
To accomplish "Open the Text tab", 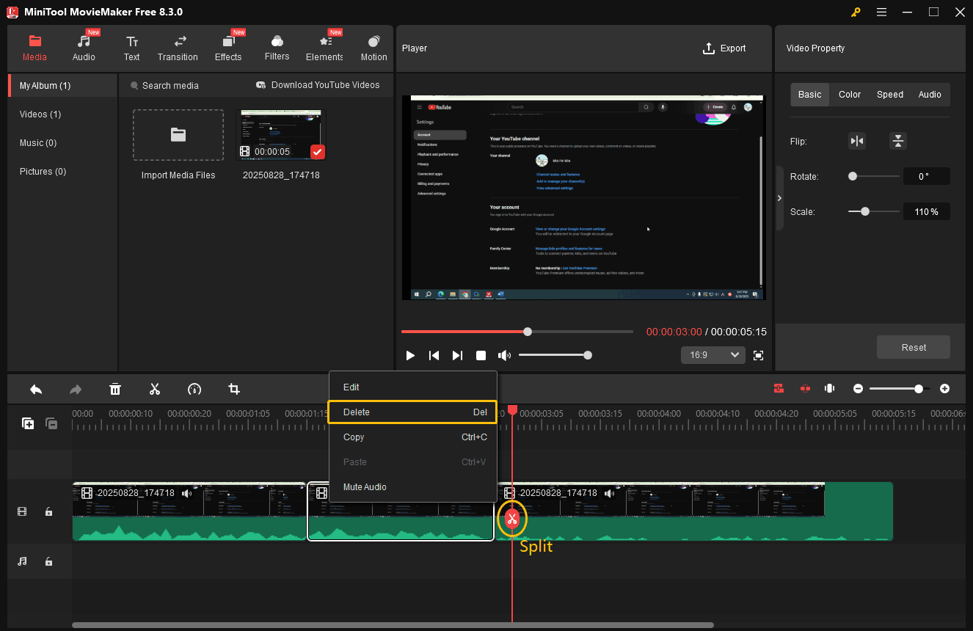I will point(131,48).
